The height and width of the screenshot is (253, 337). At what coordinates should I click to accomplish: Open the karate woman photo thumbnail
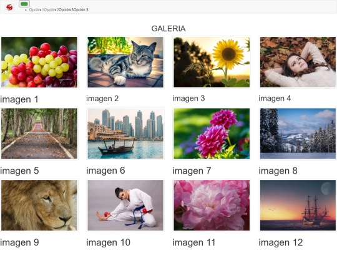point(125,206)
